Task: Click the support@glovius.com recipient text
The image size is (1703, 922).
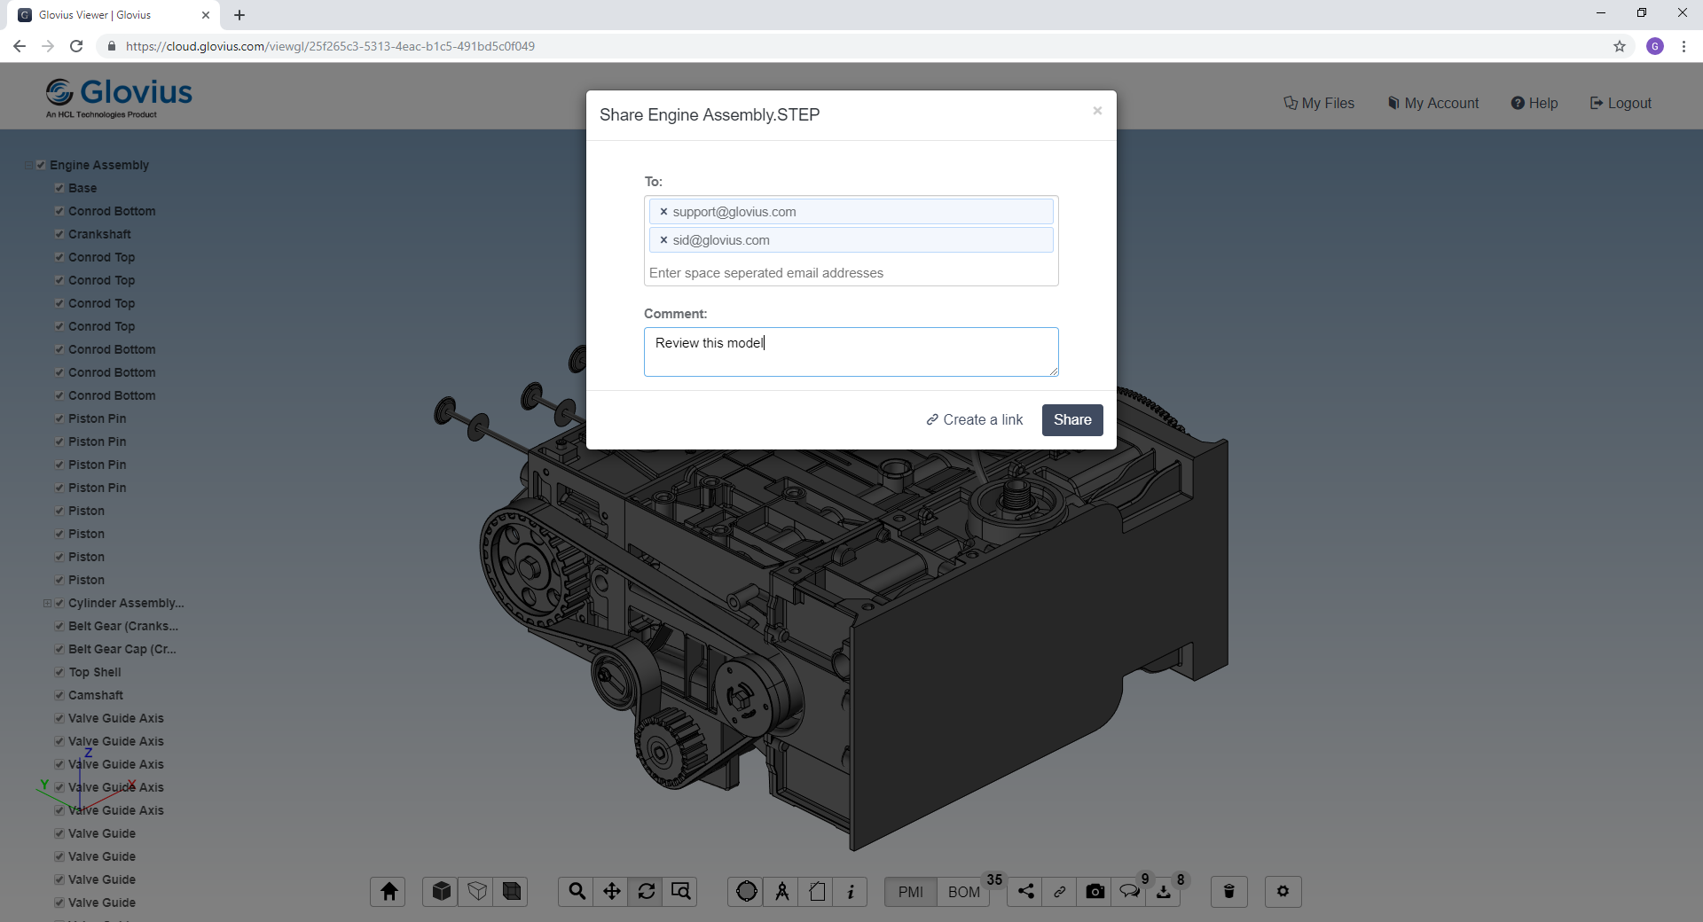Action: 734,212
